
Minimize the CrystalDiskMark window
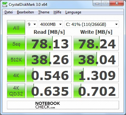(97, 3)
